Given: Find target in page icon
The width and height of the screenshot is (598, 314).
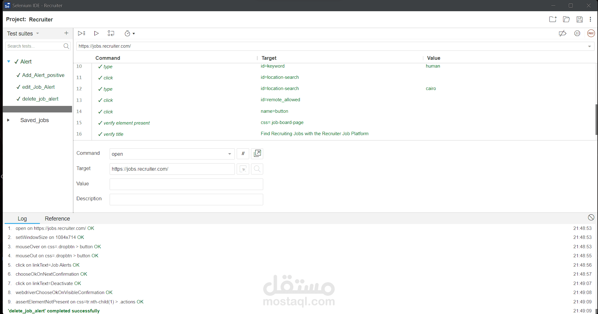Looking at the screenshot, I should point(257,169).
